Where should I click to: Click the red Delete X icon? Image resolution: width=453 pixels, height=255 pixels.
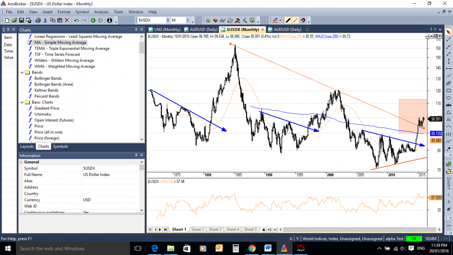coord(67,20)
